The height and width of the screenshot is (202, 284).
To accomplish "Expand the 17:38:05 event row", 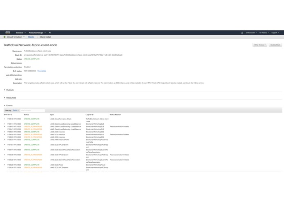I will click(4, 135).
